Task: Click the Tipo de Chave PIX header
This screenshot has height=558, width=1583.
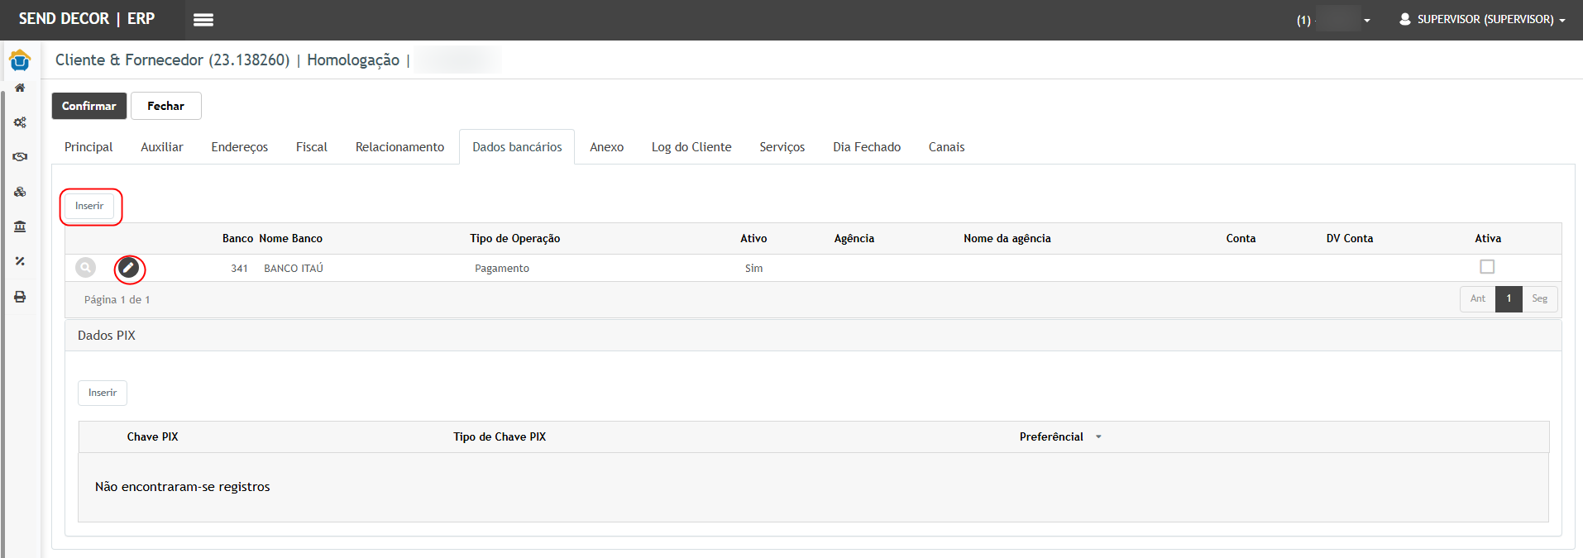Action: [x=500, y=437]
